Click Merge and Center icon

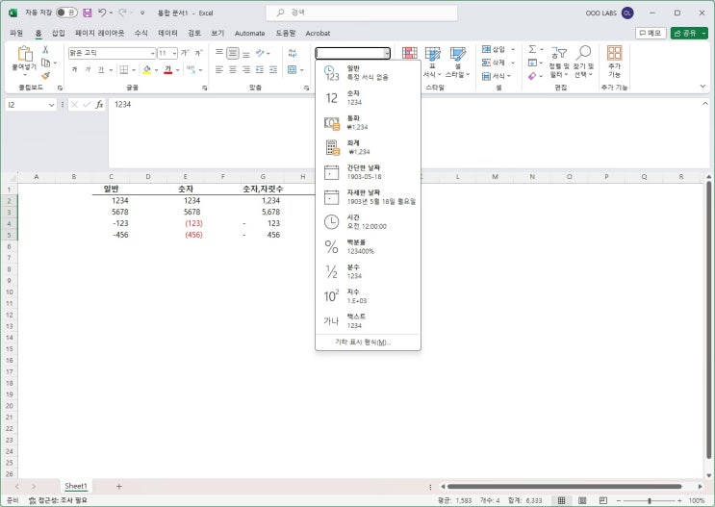coord(293,70)
